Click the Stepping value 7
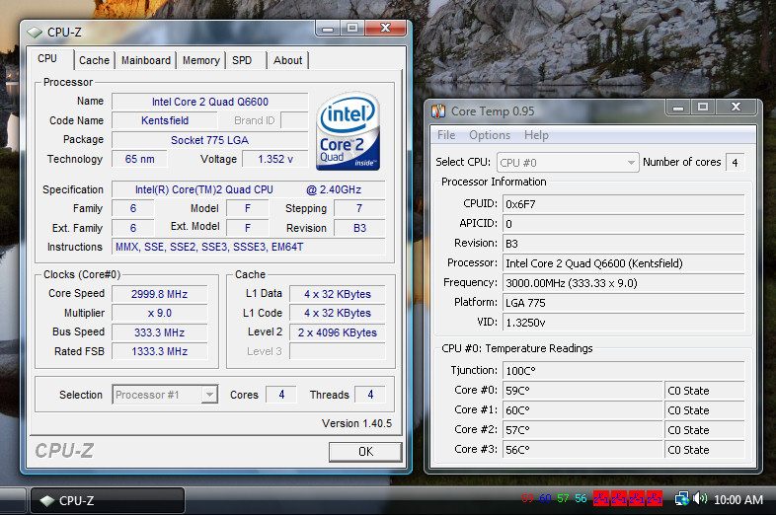Viewport: 776px width, 515px height. [x=359, y=208]
